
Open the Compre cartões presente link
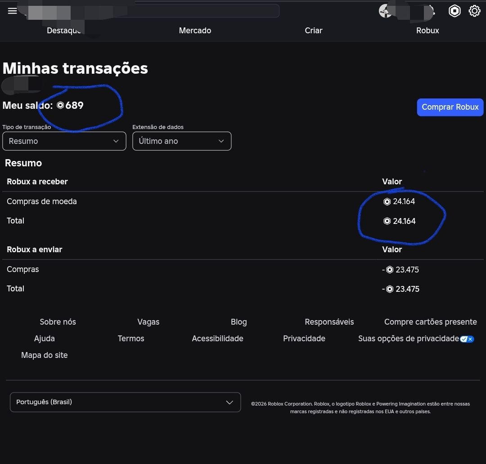(x=431, y=322)
